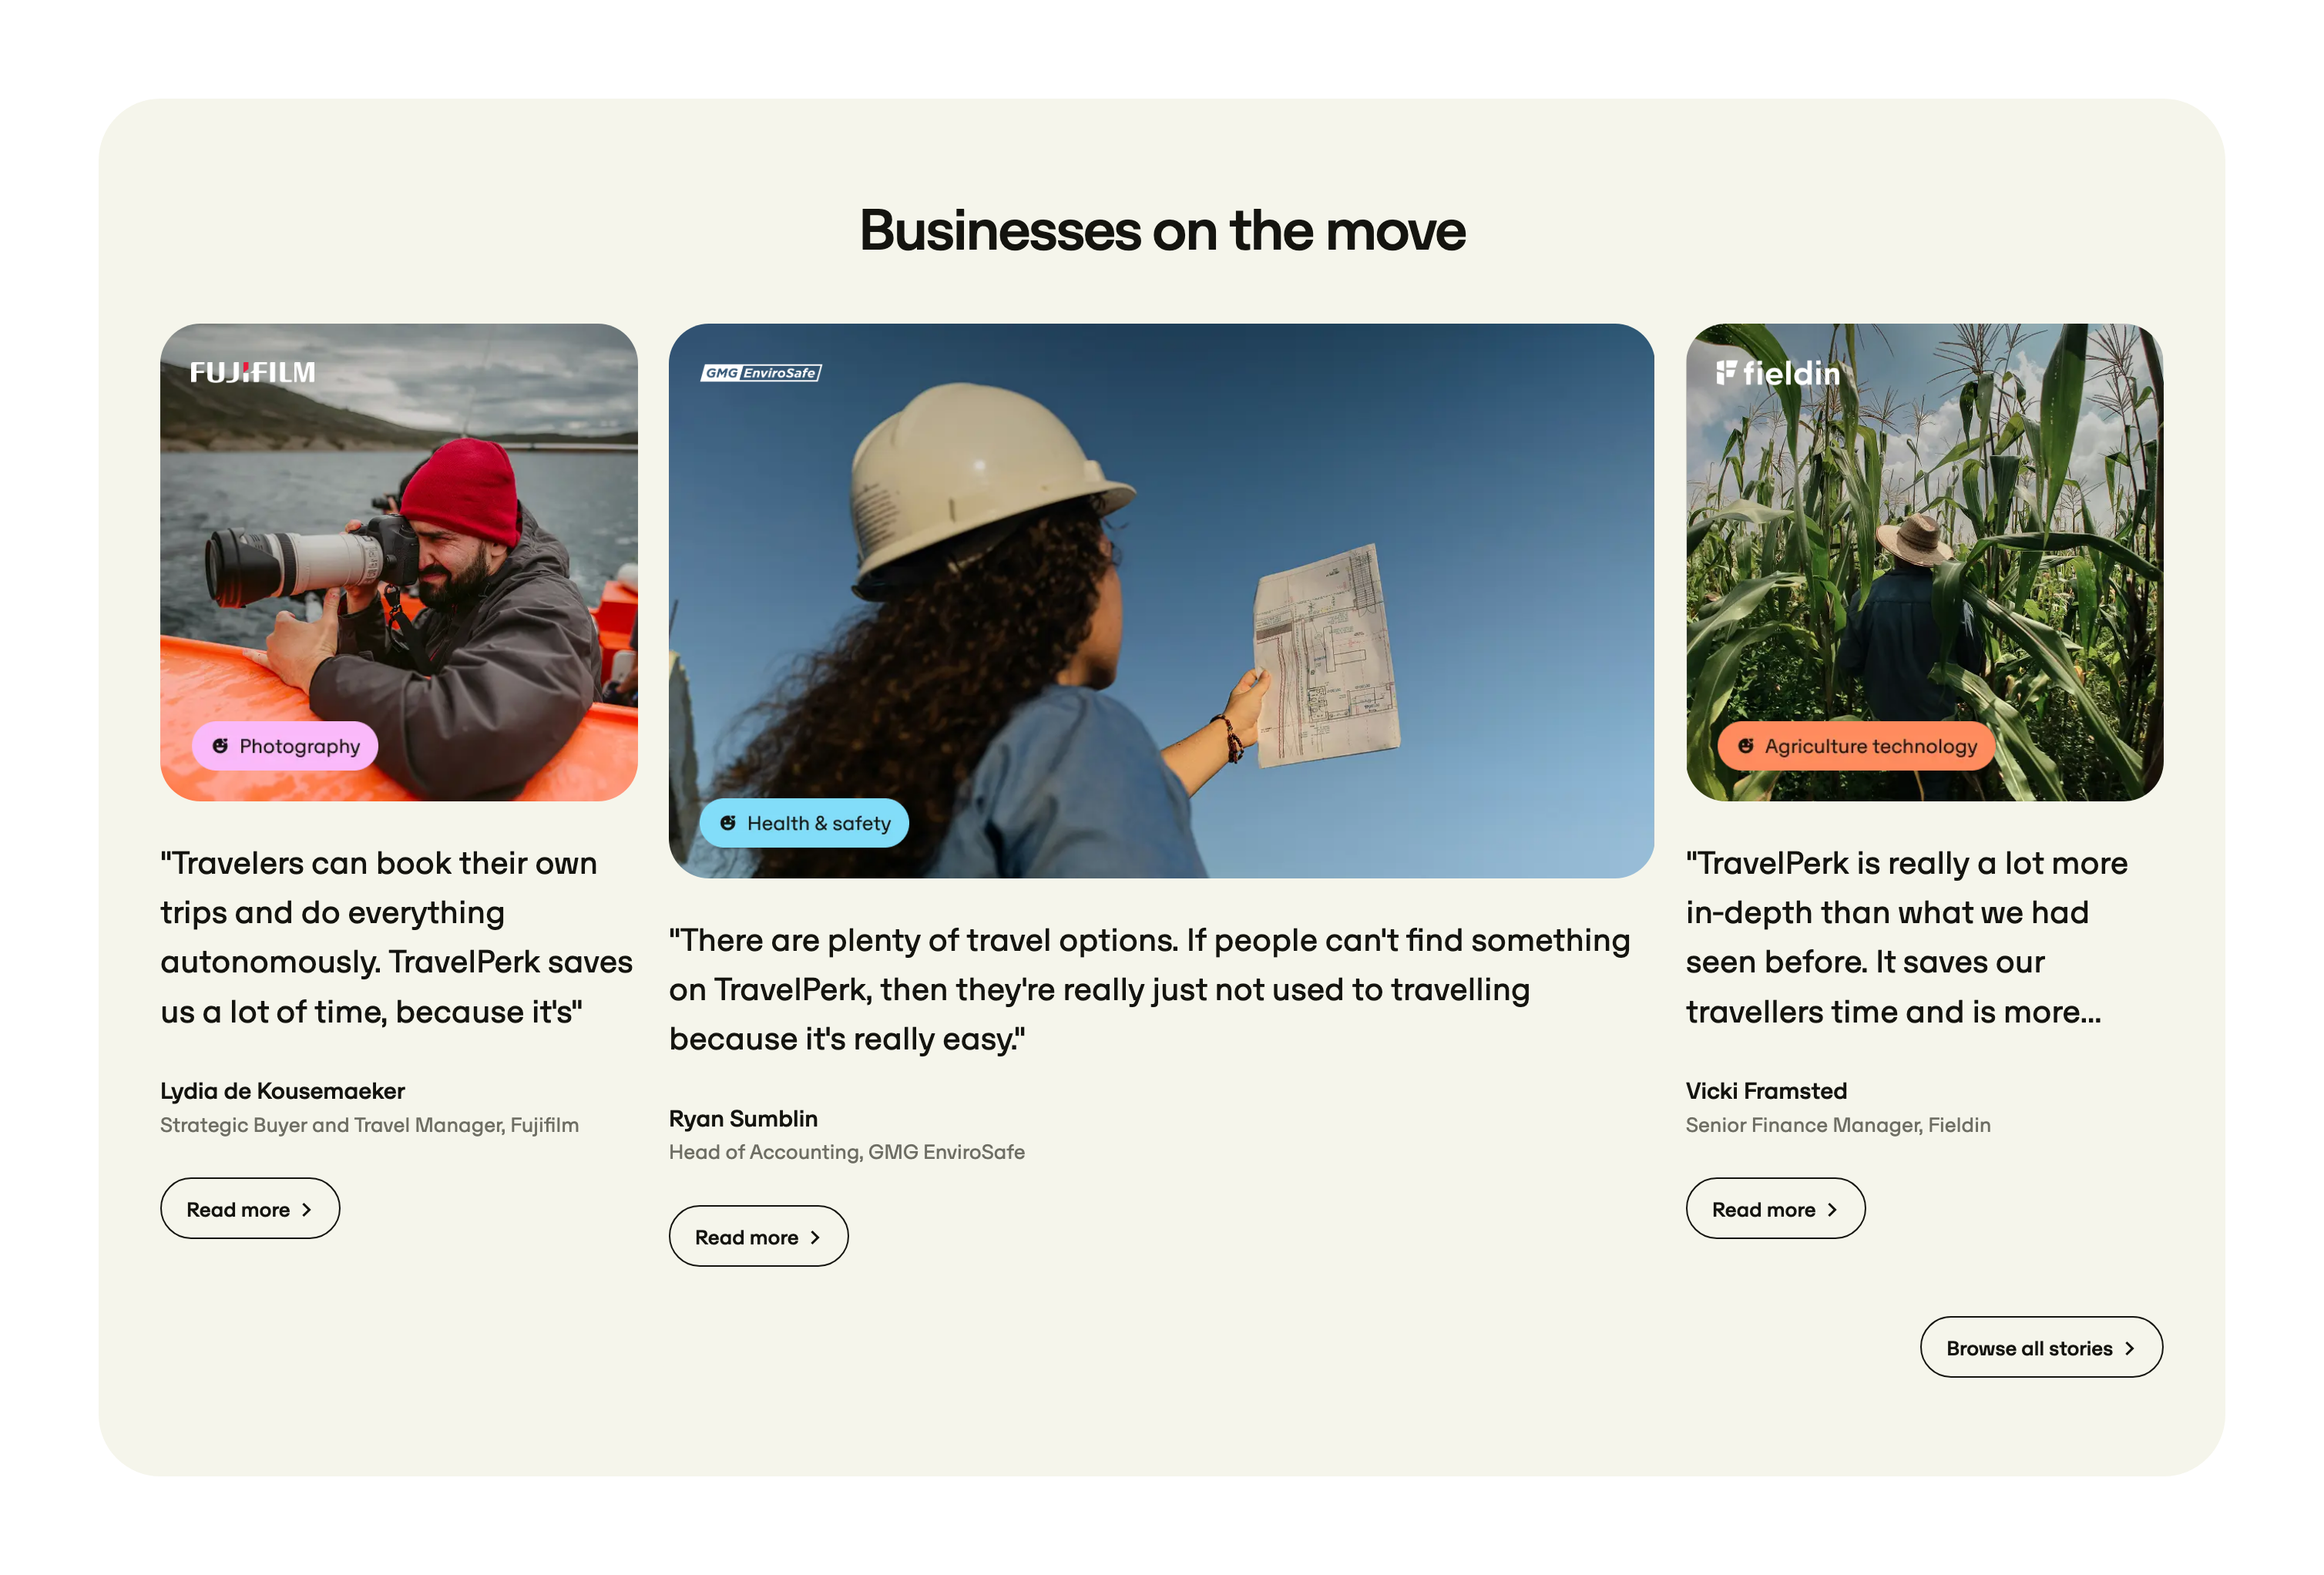Click the GMG EnviroSafe logo
The image size is (2324, 1575).
761,373
